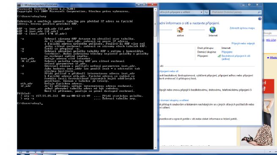Click the wireless signal bars icon
The image size is (277, 155).
point(219,56)
